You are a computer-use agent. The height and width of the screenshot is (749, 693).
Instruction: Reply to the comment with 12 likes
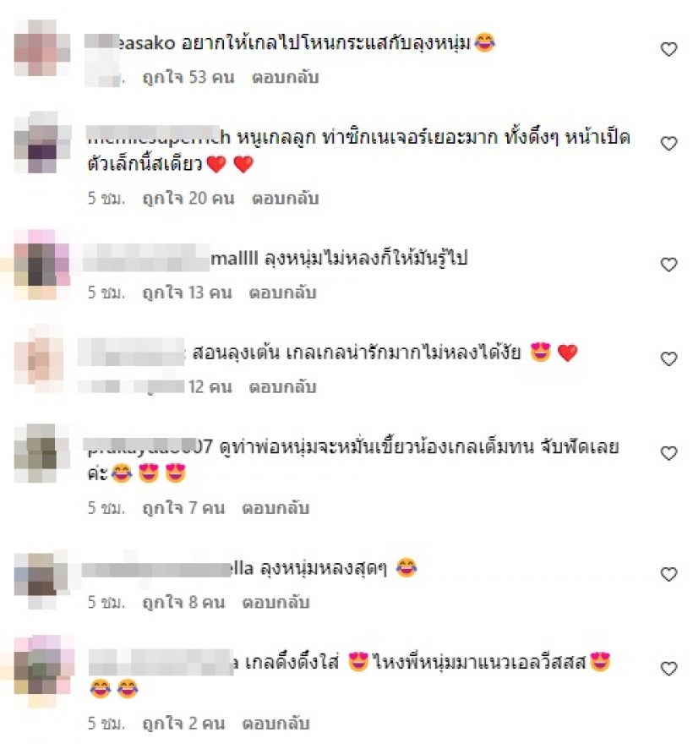[x=282, y=386]
